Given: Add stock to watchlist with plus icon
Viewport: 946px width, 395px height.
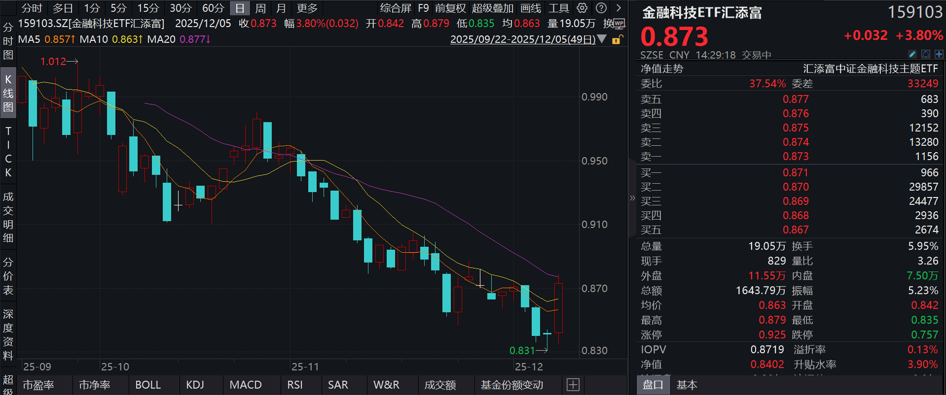Looking at the screenshot, I should pos(939,54).
